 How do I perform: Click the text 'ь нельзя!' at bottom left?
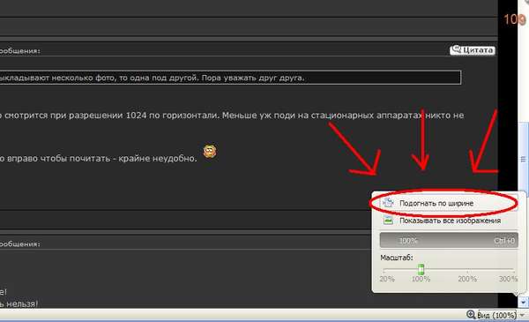point(19,303)
